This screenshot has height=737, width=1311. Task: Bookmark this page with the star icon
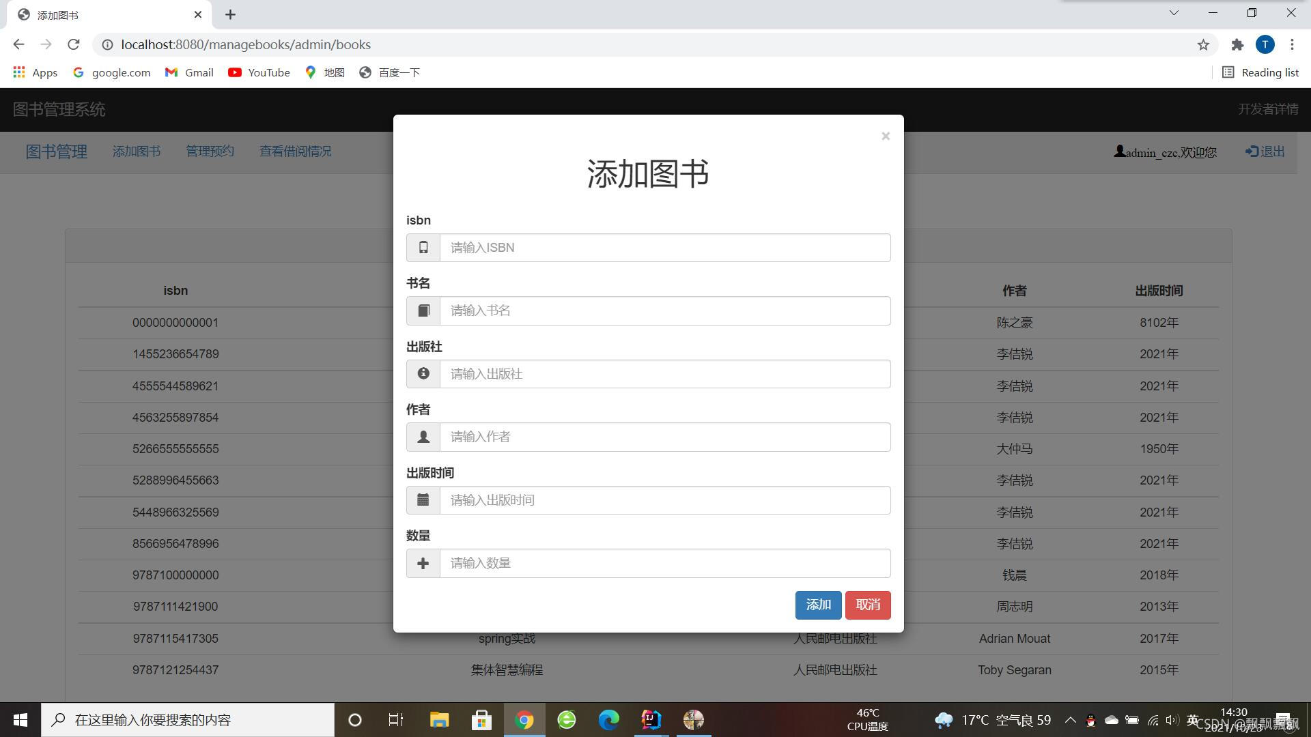[1203, 45]
